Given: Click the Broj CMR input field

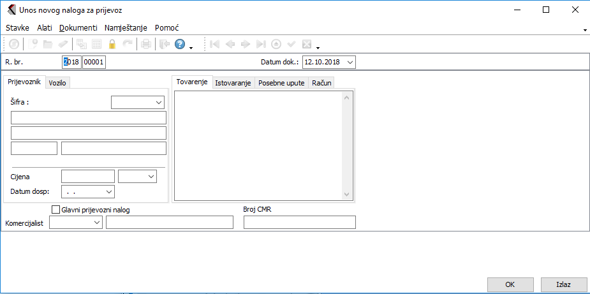Looking at the screenshot, I should 299,222.
